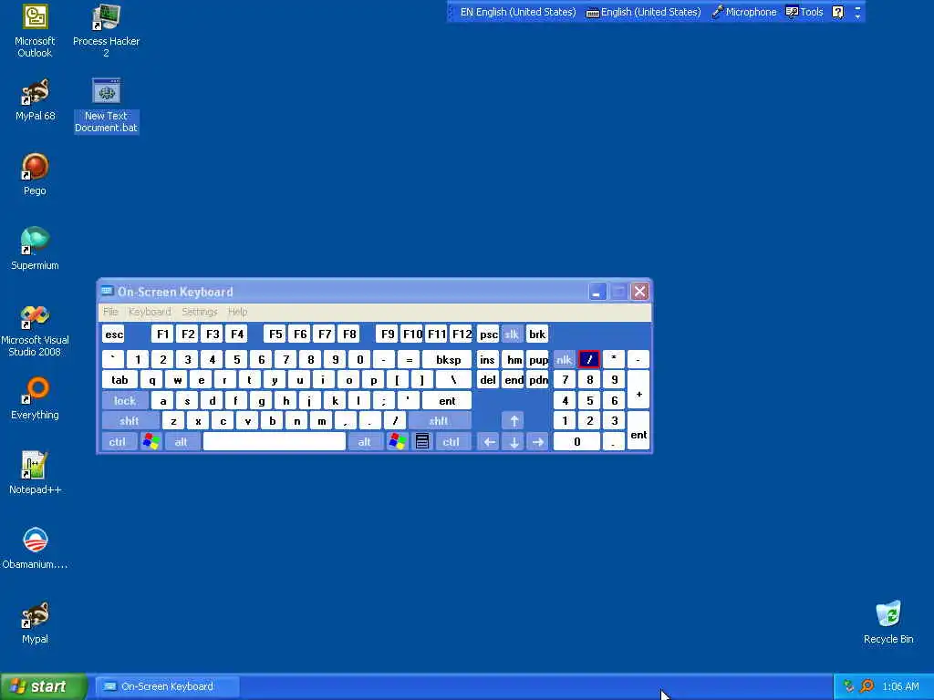Click the right arrow key
934x700 pixels.
click(538, 442)
